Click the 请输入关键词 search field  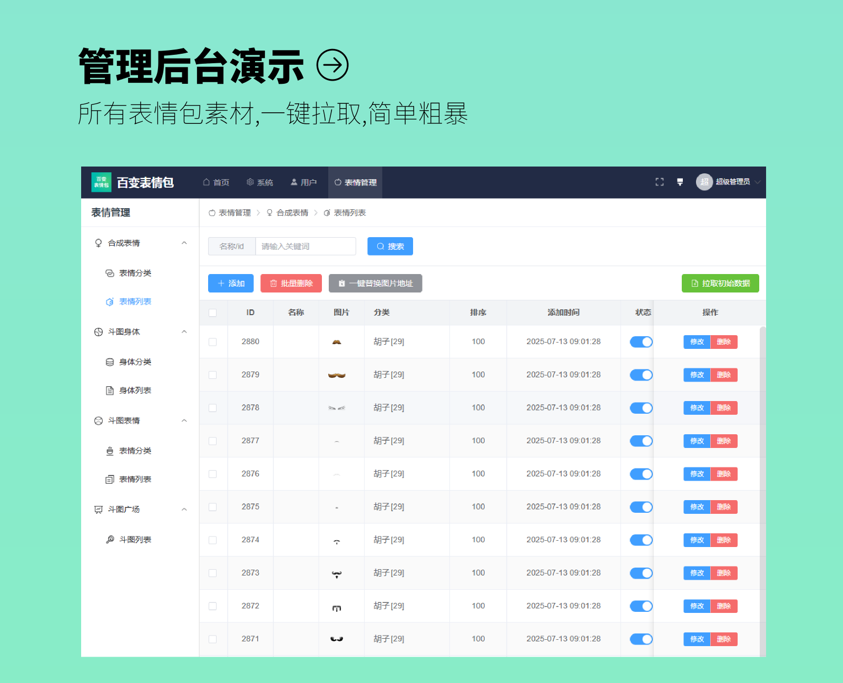(x=306, y=247)
